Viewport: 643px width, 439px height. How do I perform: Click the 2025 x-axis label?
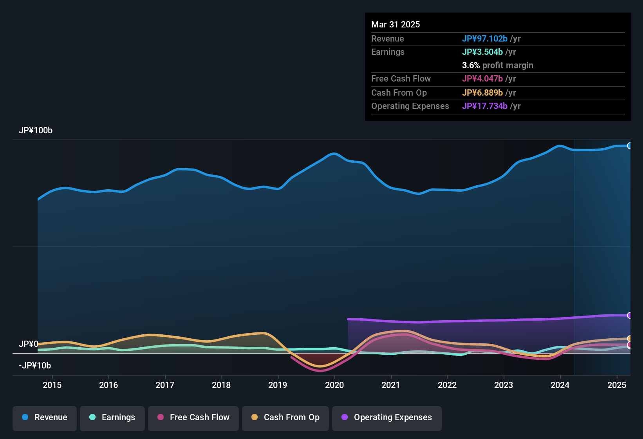[x=617, y=385]
